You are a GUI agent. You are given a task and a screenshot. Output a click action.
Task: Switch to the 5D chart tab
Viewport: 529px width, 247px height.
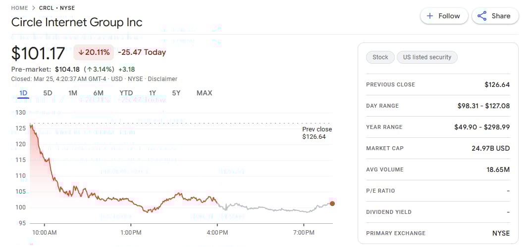tap(48, 93)
